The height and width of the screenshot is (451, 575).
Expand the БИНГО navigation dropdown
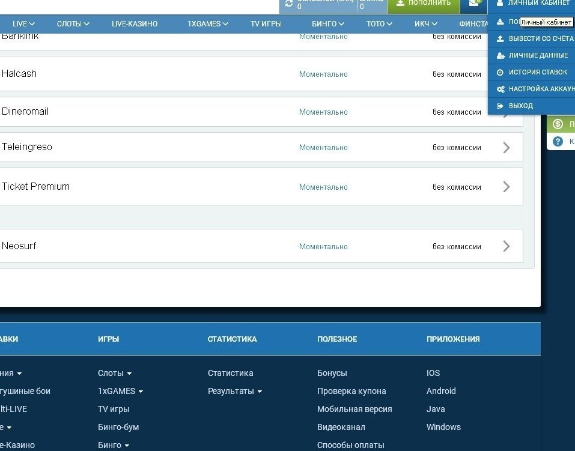point(328,24)
